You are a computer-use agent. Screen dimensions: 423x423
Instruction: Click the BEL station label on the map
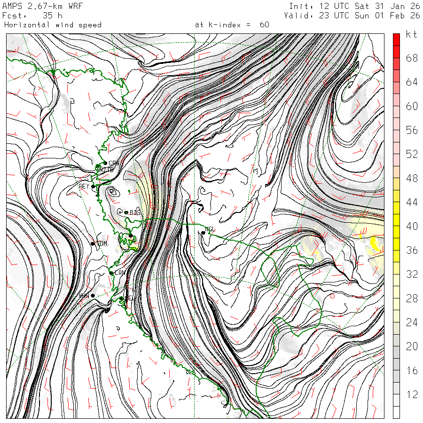[130, 298]
